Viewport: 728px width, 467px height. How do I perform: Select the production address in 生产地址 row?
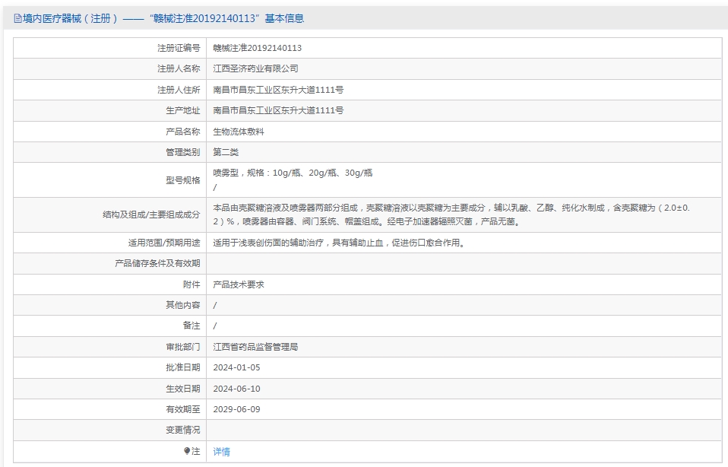[x=278, y=110]
